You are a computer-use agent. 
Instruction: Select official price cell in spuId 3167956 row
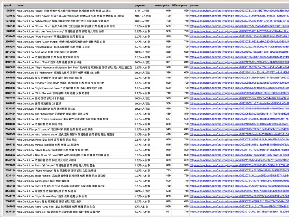pos(180,78)
